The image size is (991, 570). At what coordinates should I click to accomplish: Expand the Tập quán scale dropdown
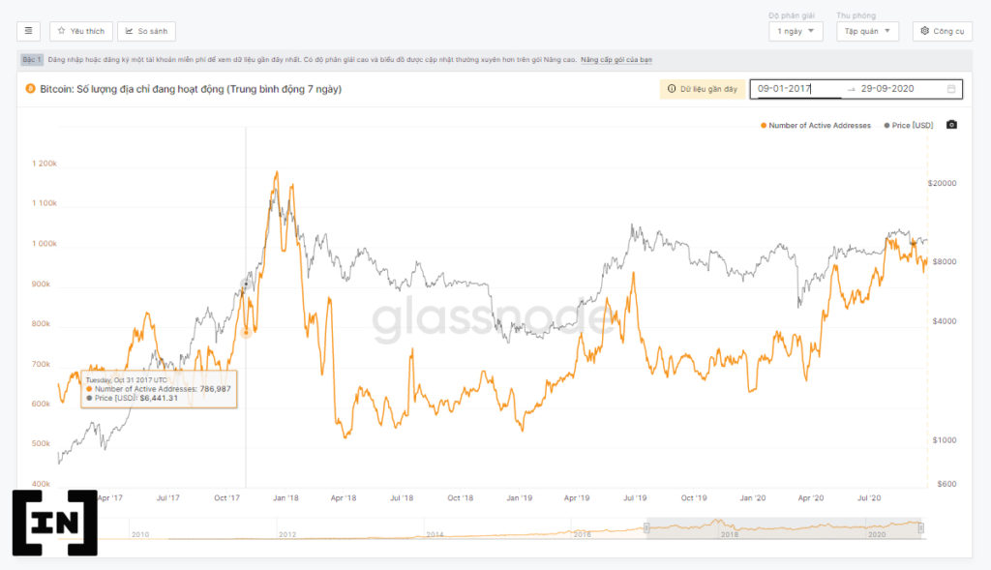[867, 31]
